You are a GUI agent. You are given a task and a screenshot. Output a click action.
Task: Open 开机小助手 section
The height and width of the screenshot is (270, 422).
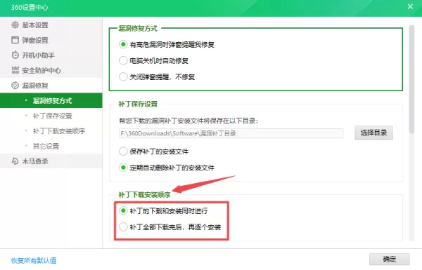[x=51, y=55]
